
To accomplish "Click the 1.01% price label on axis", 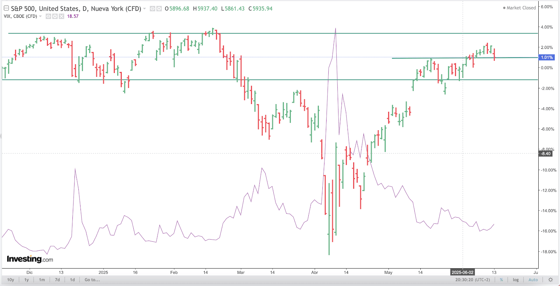I will (547, 58).
